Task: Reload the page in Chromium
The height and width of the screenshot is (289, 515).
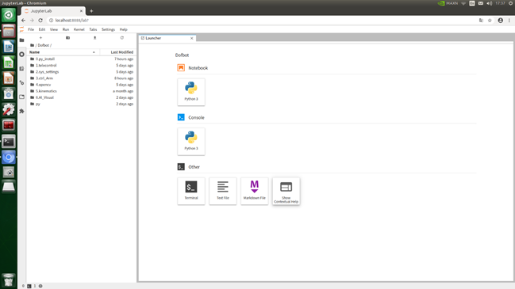Action: (x=40, y=21)
